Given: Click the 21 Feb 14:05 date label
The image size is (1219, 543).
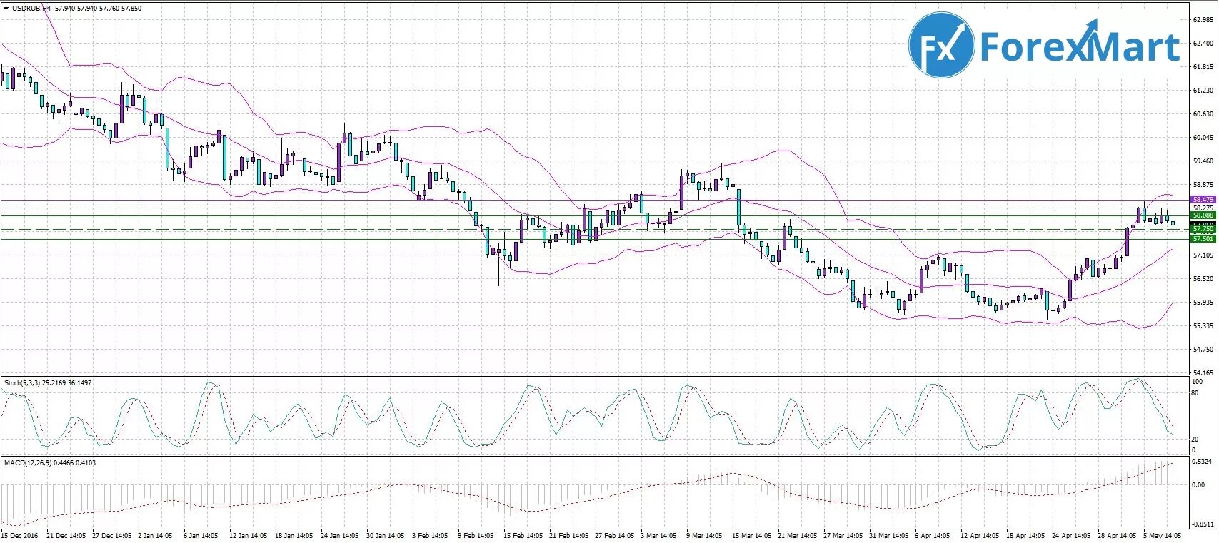Looking at the screenshot, I should coord(568,535).
